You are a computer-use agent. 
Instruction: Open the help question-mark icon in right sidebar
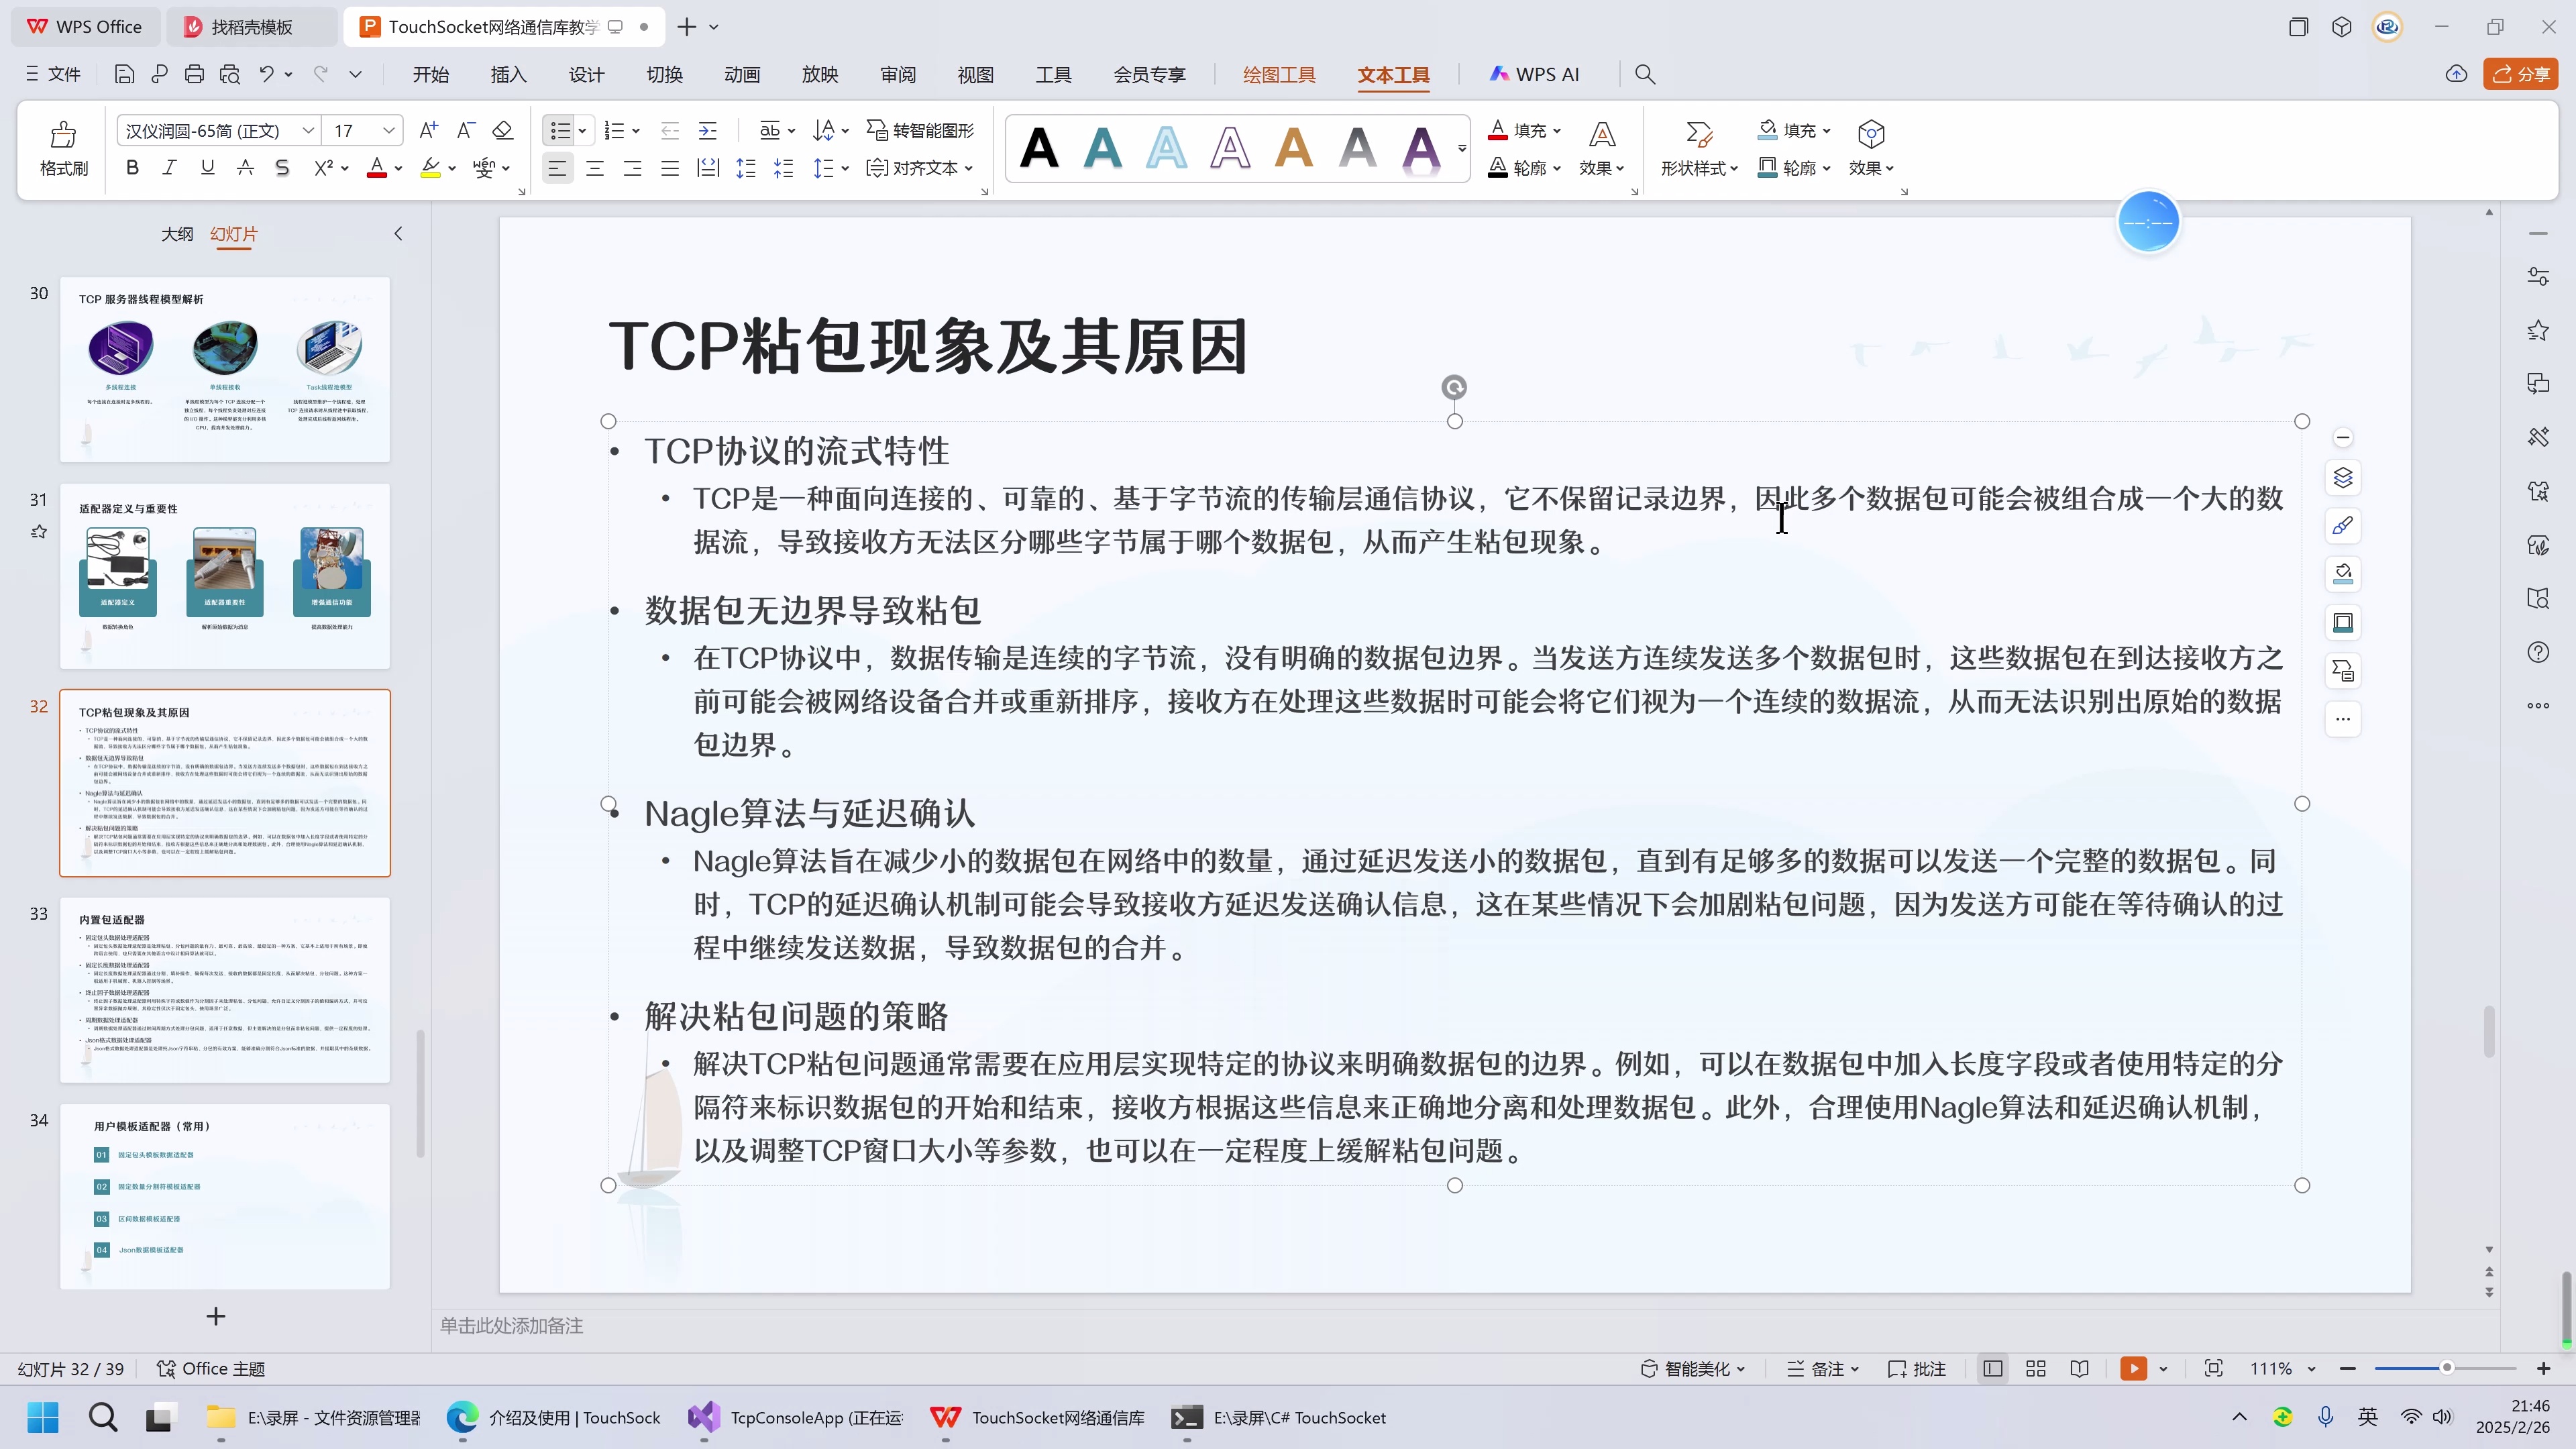coord(2539,652)
